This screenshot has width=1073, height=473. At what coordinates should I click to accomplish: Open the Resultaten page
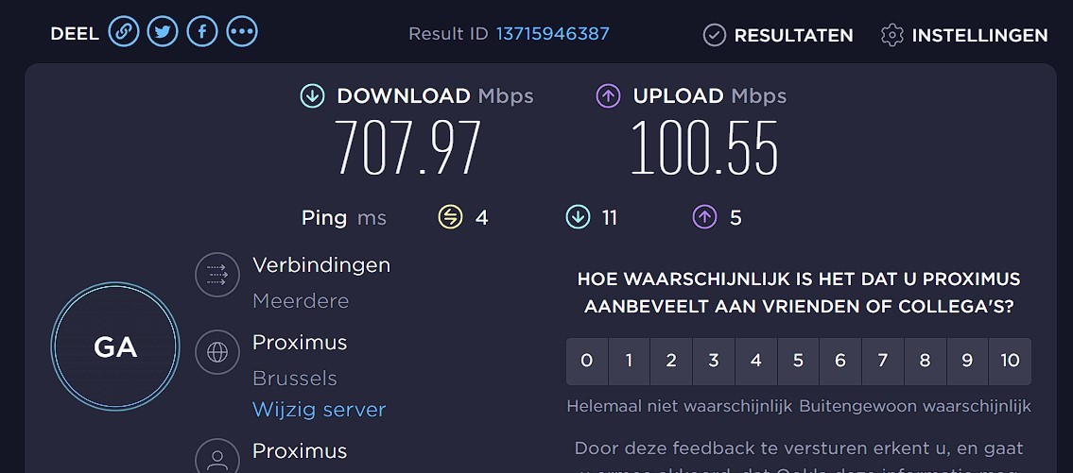[x=793, y=35]
